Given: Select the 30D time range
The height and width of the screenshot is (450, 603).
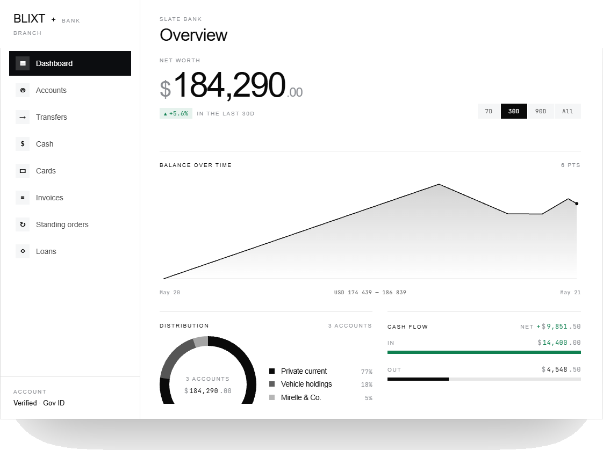Looking at the screenshot, I should click(x=514, y=111).
